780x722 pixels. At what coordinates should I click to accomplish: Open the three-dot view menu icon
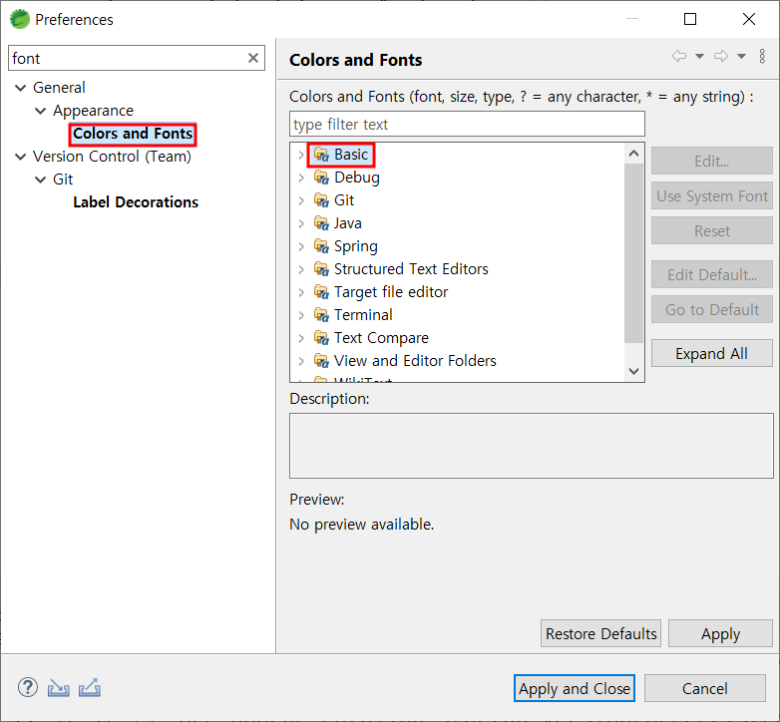coord(762,56)
